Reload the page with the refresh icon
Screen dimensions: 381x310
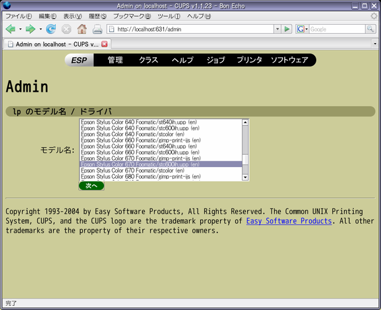click(x=51, y=29)
